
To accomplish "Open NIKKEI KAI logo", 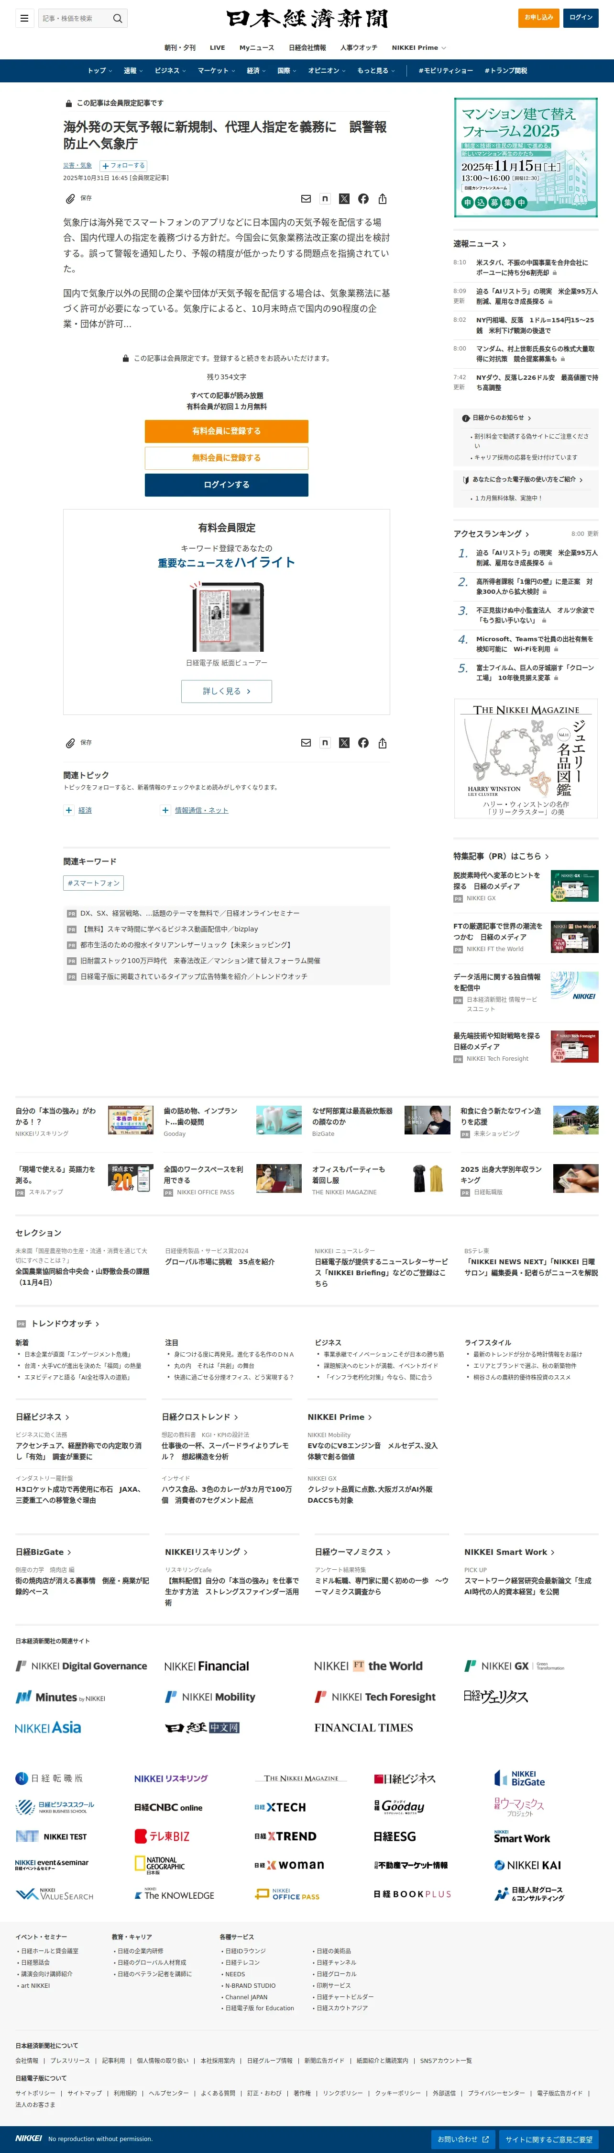I will [x=527, y=1865].
